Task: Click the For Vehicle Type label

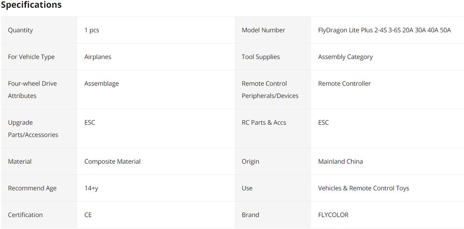Action: [31, 57]
